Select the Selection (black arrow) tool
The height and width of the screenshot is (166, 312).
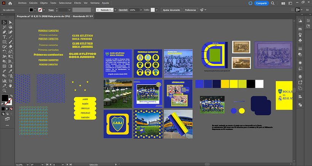(4, 22)
